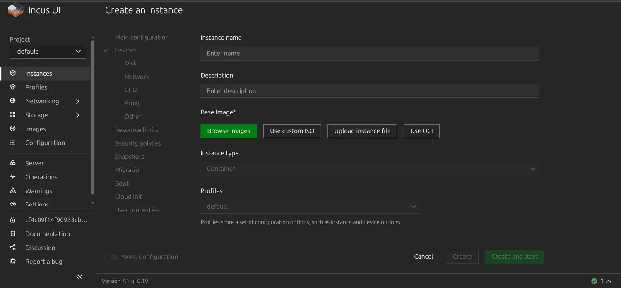Click the Instance name input field
The width and height of the screenshot is (621, 288).
point(370,53)
